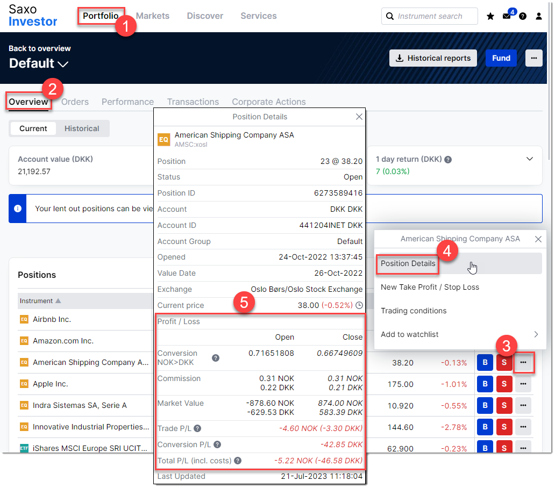The width and height of the screenshot is (555, 488).
Task: Open the Markets menu
Action: click(x=153, y=16)
